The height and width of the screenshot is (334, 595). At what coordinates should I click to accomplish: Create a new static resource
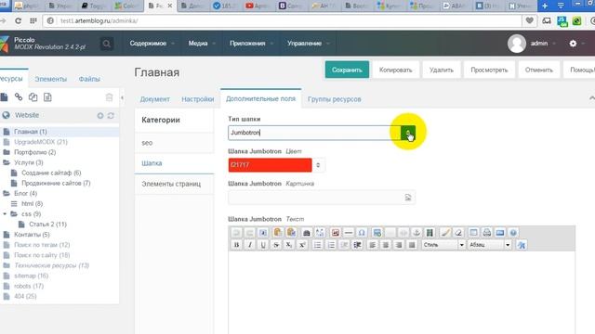(47, 97)
